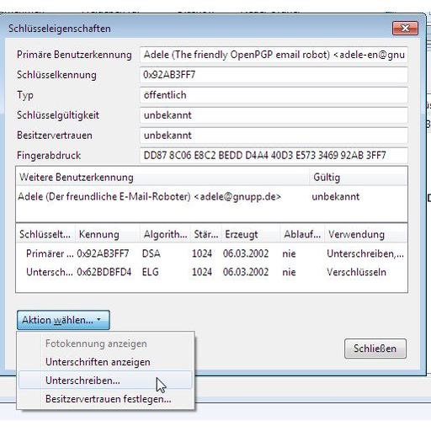Click the Schlüsselgültigkeit field showing unbekannt
The width and height of the screenshot is (431, 431).
click(274, 115)
